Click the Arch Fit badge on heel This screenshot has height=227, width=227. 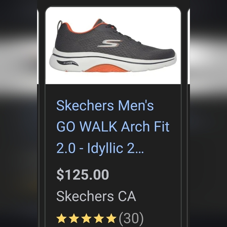tap(67, 63)
